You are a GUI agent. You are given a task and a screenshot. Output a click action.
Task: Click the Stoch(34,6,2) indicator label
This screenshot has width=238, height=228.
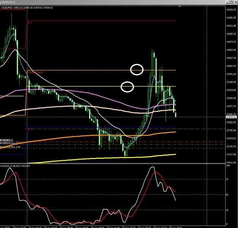click(15, 166)
